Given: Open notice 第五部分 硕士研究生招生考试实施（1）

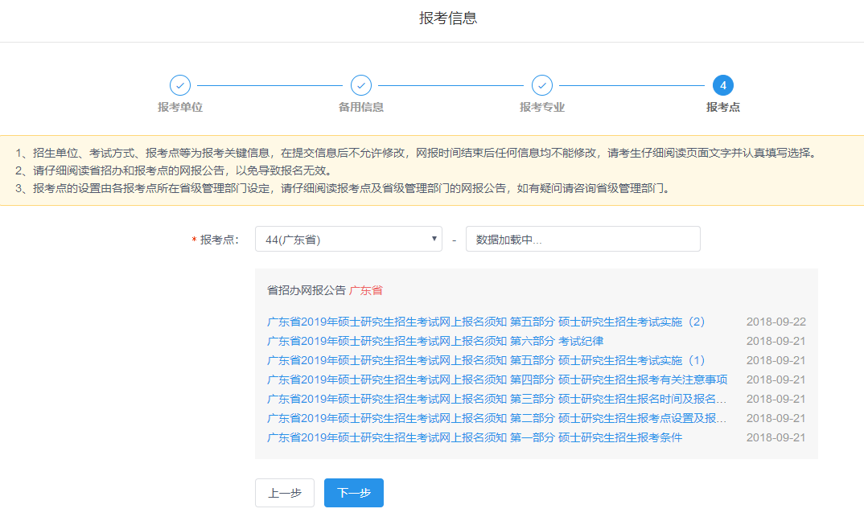Looking at the screenshot, I should 486,360.
